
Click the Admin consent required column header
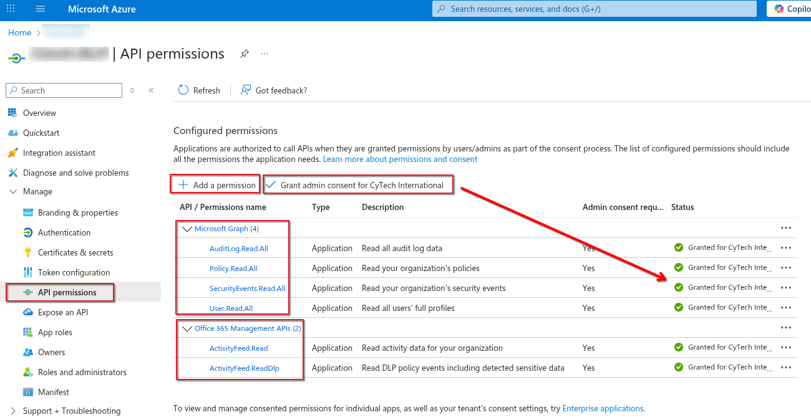pos(623,207)
